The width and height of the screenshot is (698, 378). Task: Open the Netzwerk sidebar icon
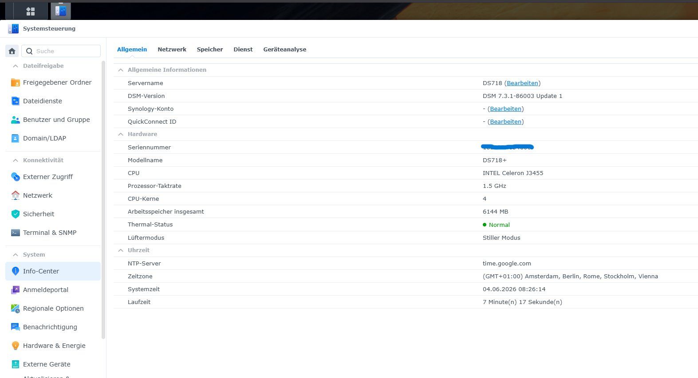15,195
